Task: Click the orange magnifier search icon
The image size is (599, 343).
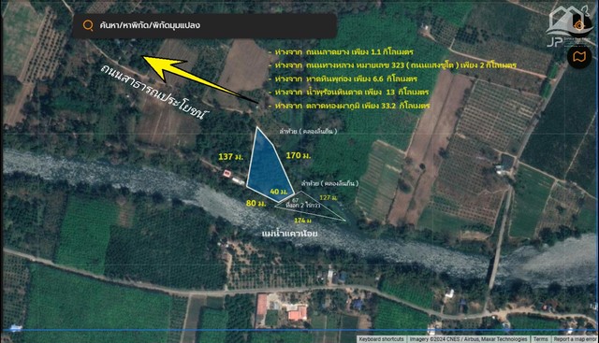Action: (88, 25)
